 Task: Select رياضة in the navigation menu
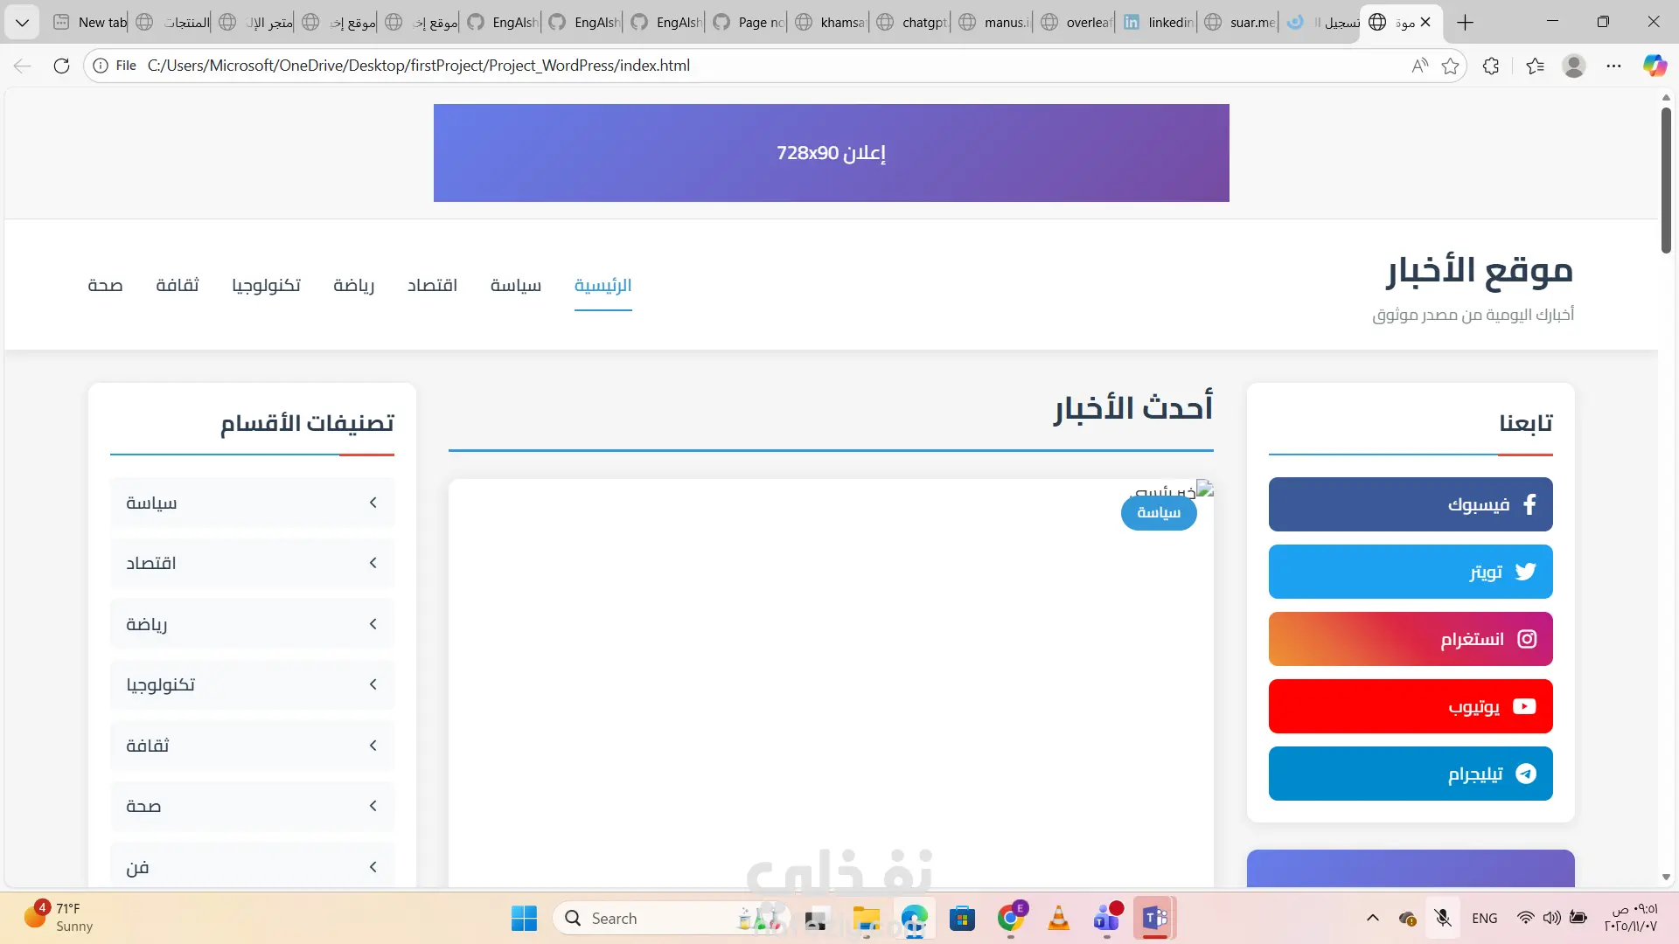pyautogui.click(x=353, y=285)
